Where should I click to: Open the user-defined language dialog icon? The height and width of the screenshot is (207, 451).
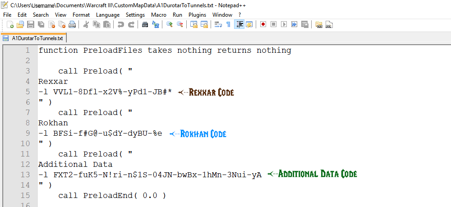coord(249,25)
